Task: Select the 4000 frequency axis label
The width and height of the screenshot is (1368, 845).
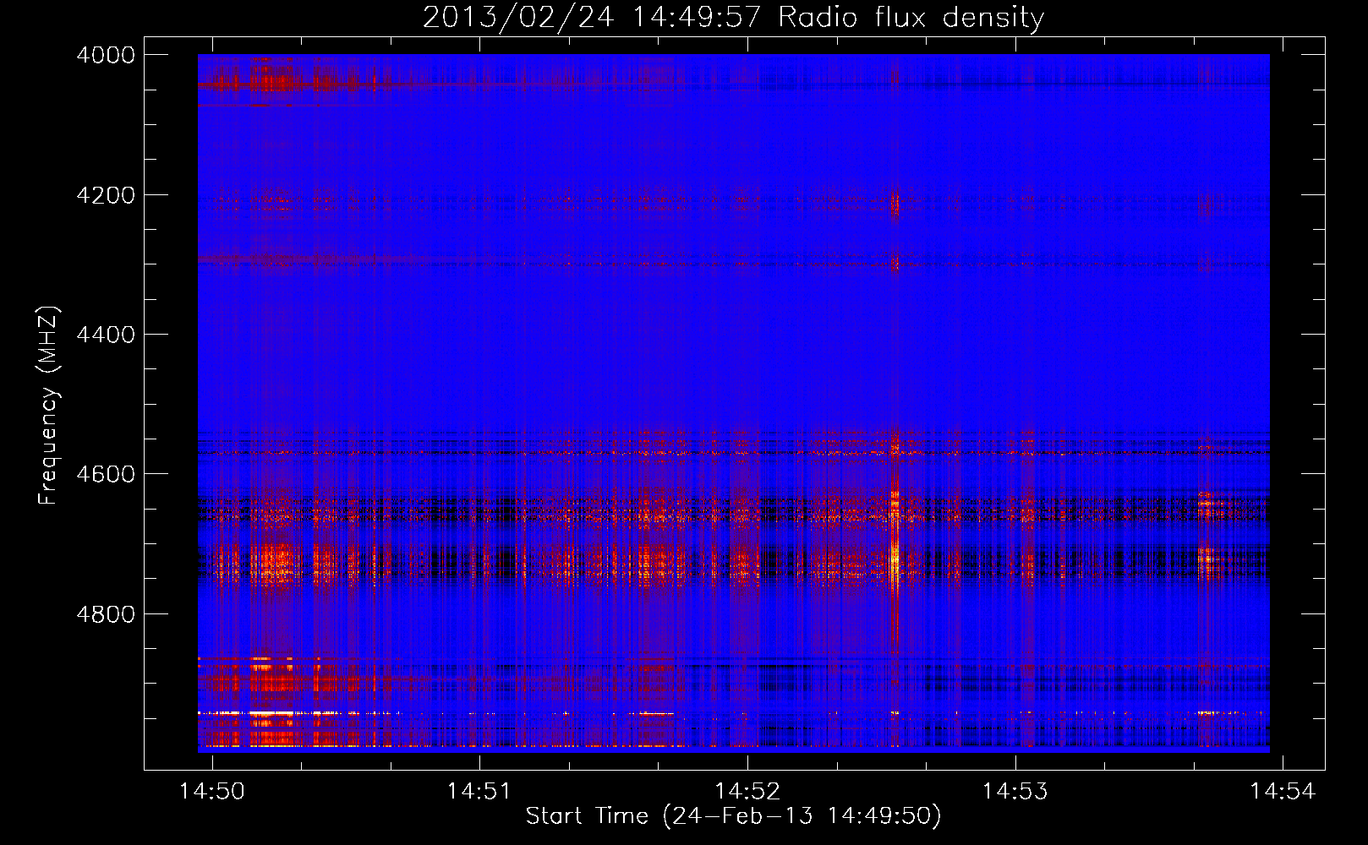Action: [x=106, y=55]
